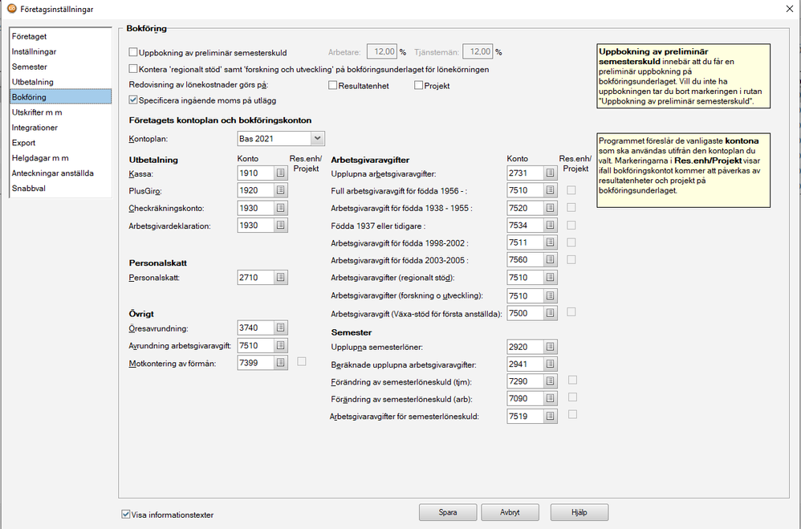Open account lookup for Personalskatt 2710

[x=280, y=278]
